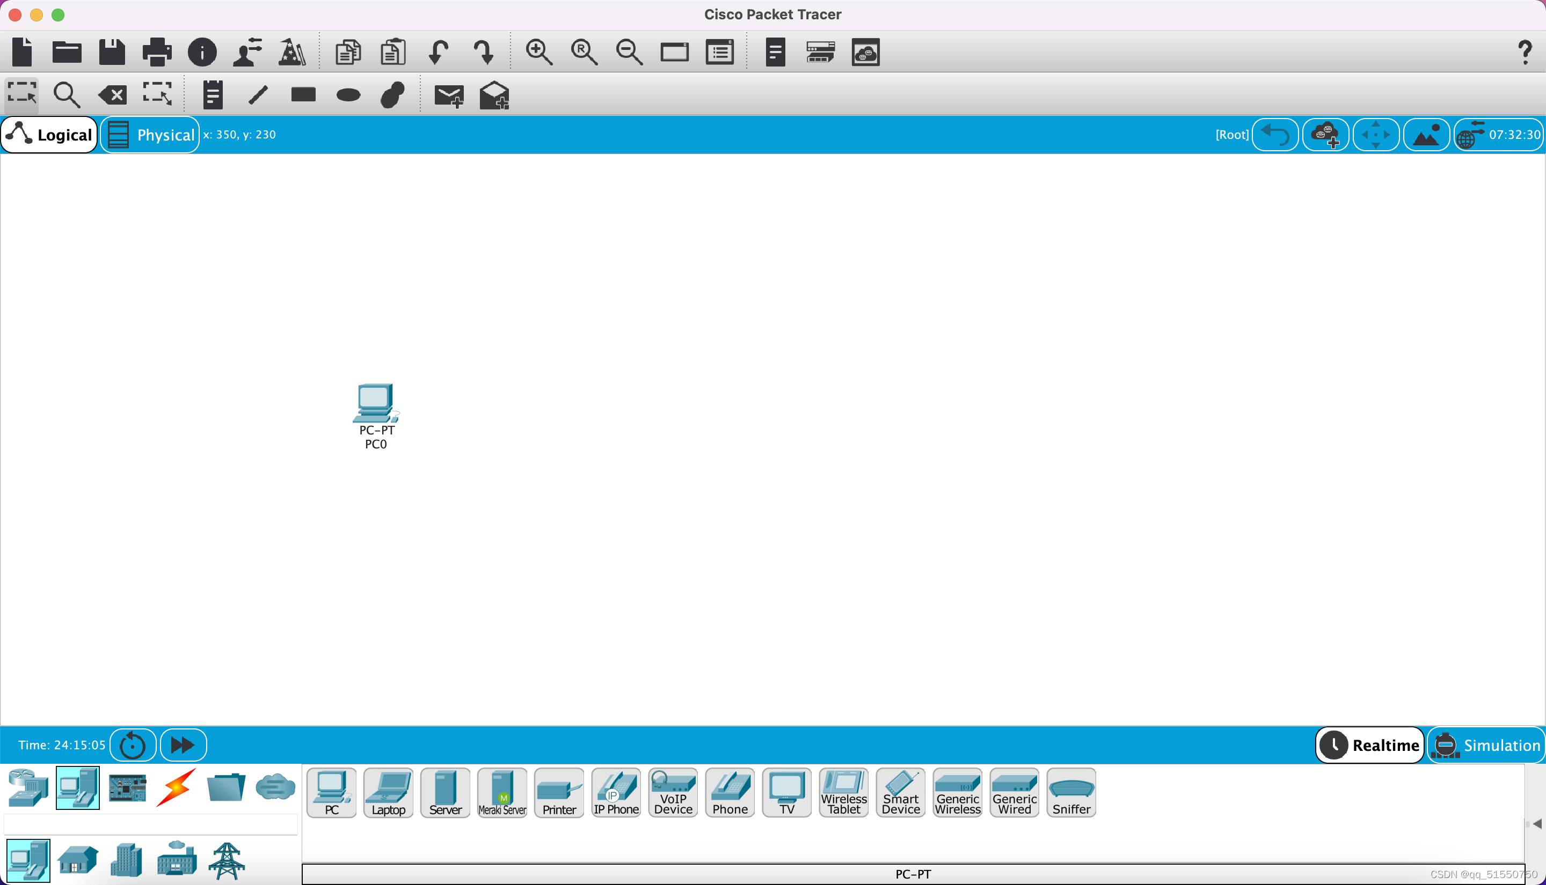Select Multiuser Connection cloud category
1546x885 pixels.
(x=275, y=788)
